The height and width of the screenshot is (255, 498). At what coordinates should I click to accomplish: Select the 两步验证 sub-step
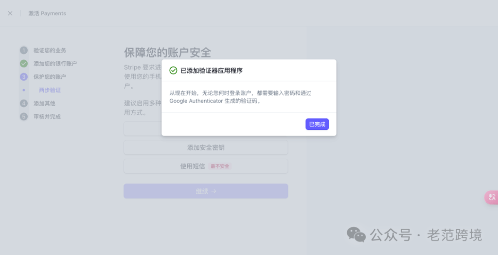coord(50,91)
